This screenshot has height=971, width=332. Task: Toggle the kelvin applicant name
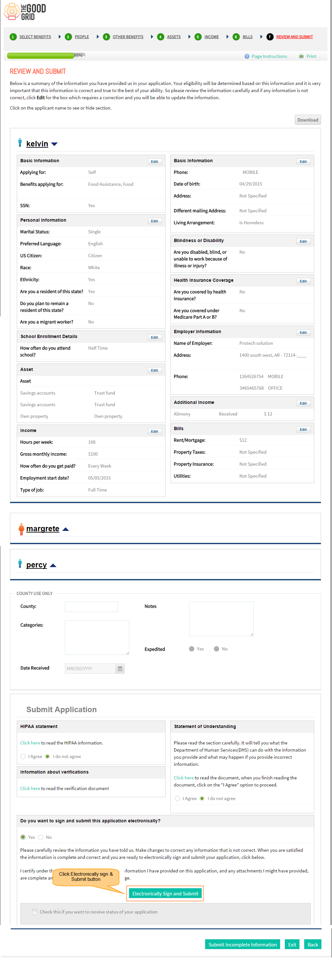(x=37, y=143)
